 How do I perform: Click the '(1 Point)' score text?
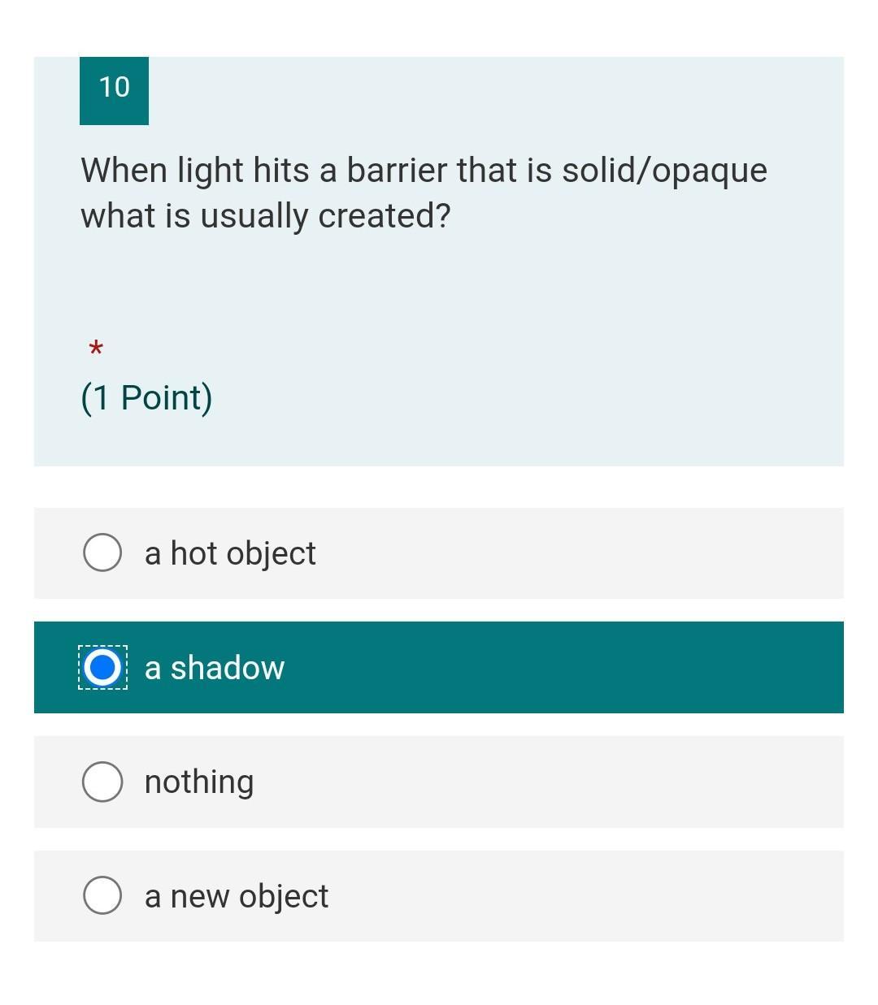pyautogui.click(x=146, y=398)
